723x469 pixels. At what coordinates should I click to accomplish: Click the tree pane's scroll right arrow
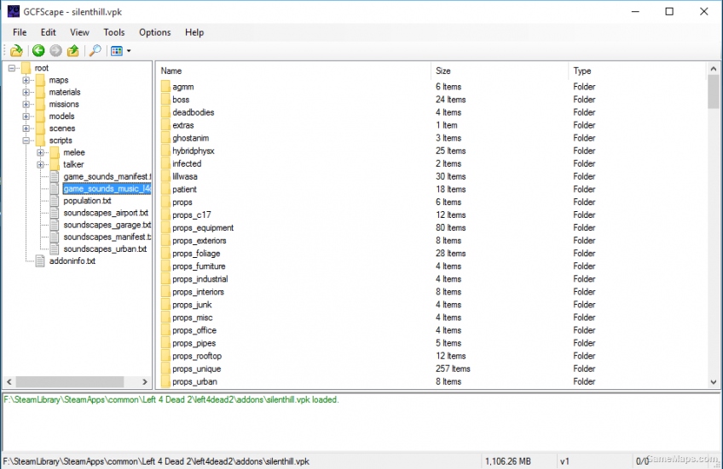click(145, 382)
